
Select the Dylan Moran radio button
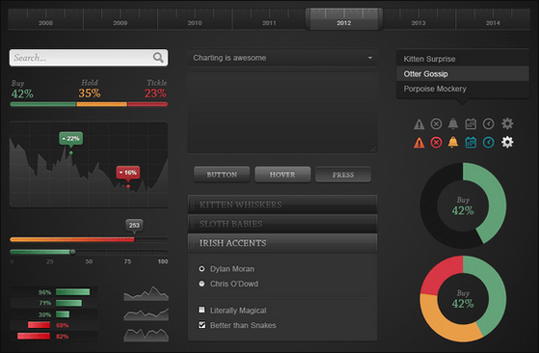point(202,268)
